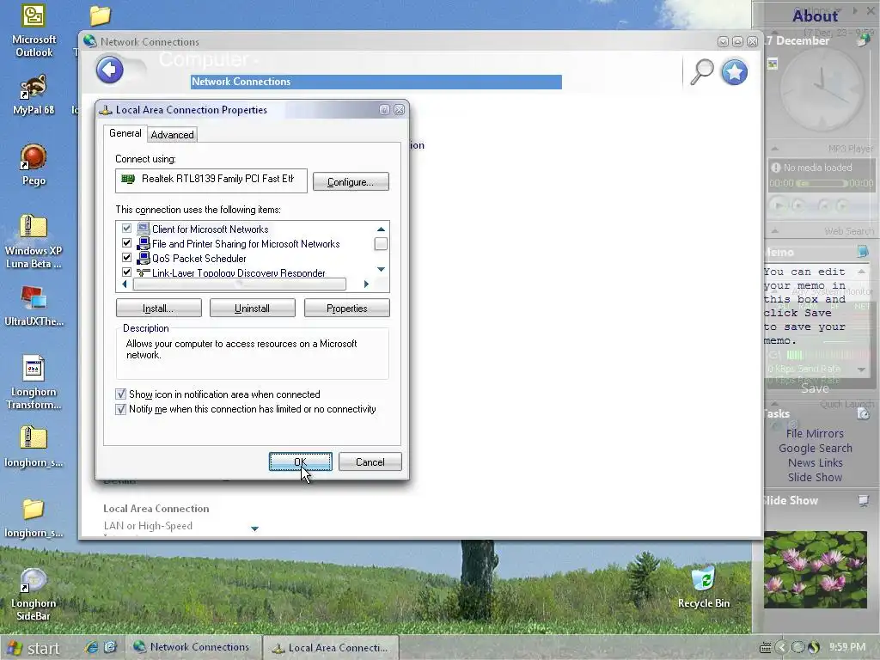The width and height of the screenshot is (880, 660).
Task: Click the Memo panel notepad icon in the sidebar
Action: tap(863, 252)
